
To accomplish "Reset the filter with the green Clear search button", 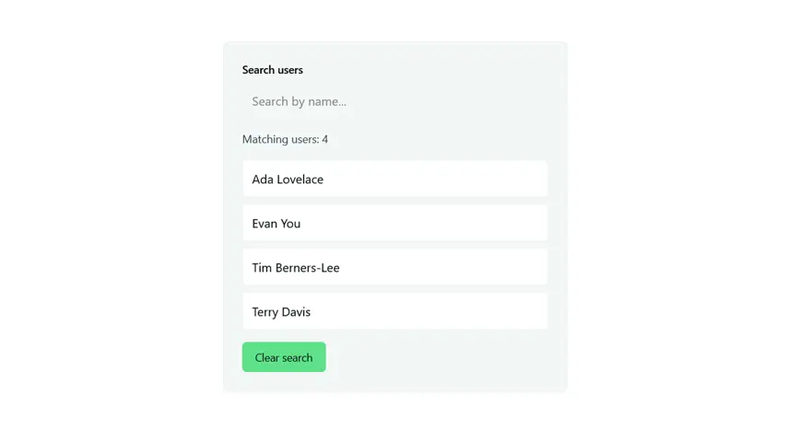I will tap(284, 357).
